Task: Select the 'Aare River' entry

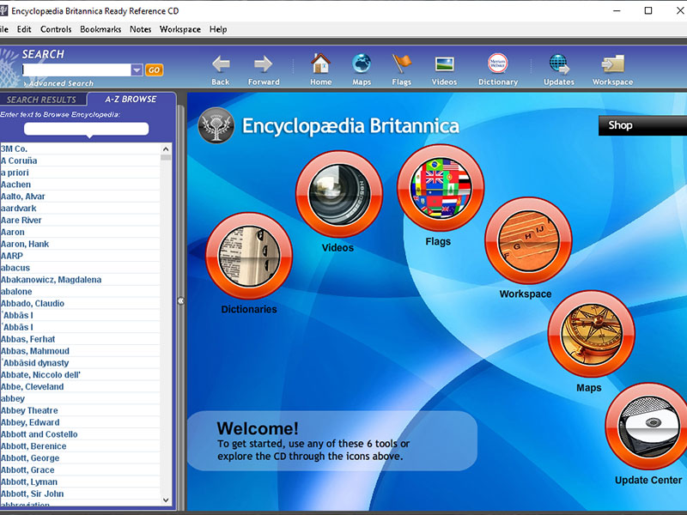Action: (80, 220)
